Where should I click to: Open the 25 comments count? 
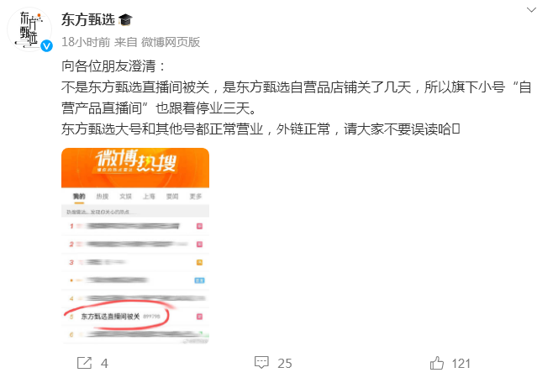285,364
